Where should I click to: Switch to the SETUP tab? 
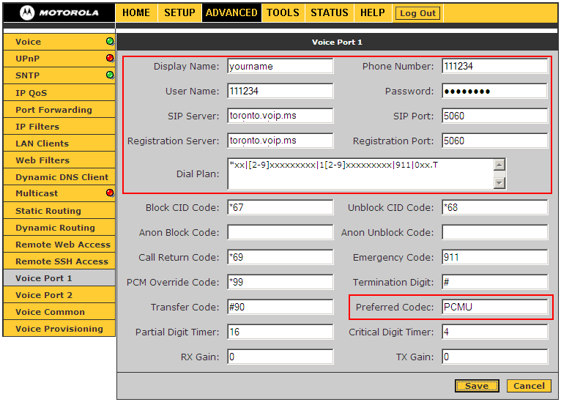point(179,12)
